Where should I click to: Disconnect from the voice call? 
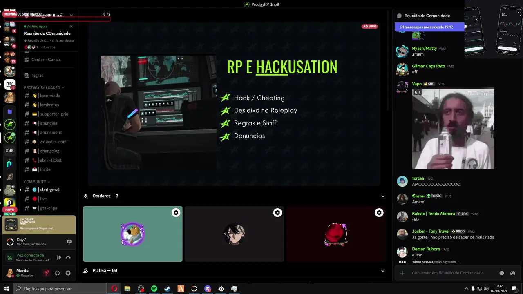[x=68, y=258]
